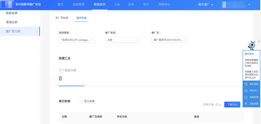Open the 推广类型 dropdown showing 全部
261x124 pixels.
(123, 40)
